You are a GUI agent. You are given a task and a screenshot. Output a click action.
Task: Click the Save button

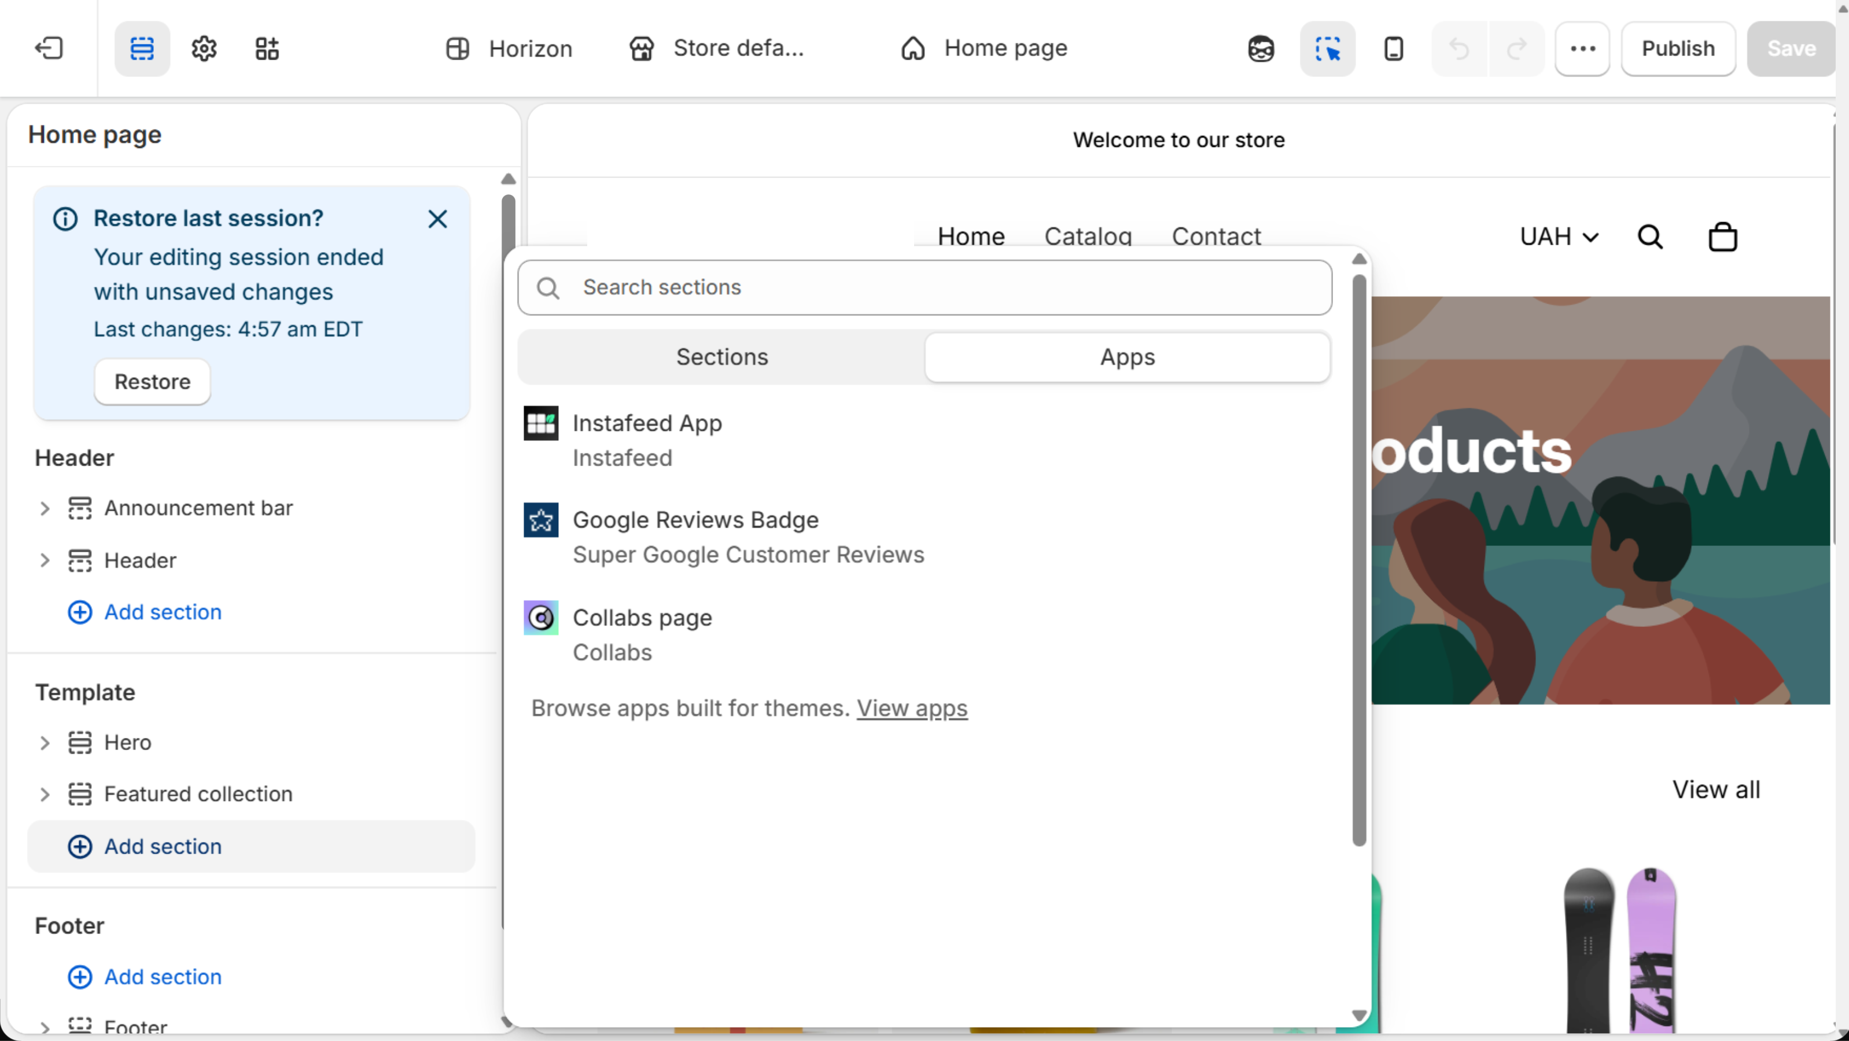(1792, 48)
